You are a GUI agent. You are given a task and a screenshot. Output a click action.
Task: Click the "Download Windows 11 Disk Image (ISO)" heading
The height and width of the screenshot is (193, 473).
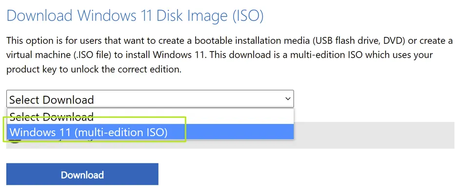point(135,16)
